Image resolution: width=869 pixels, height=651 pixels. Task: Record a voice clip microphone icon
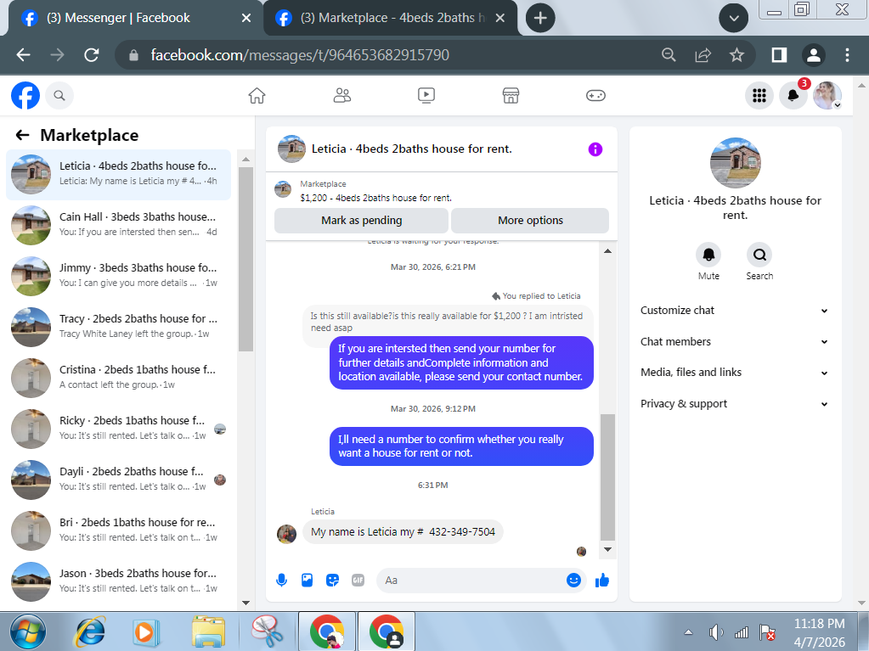pyautogui.click(x=281, y=581)
